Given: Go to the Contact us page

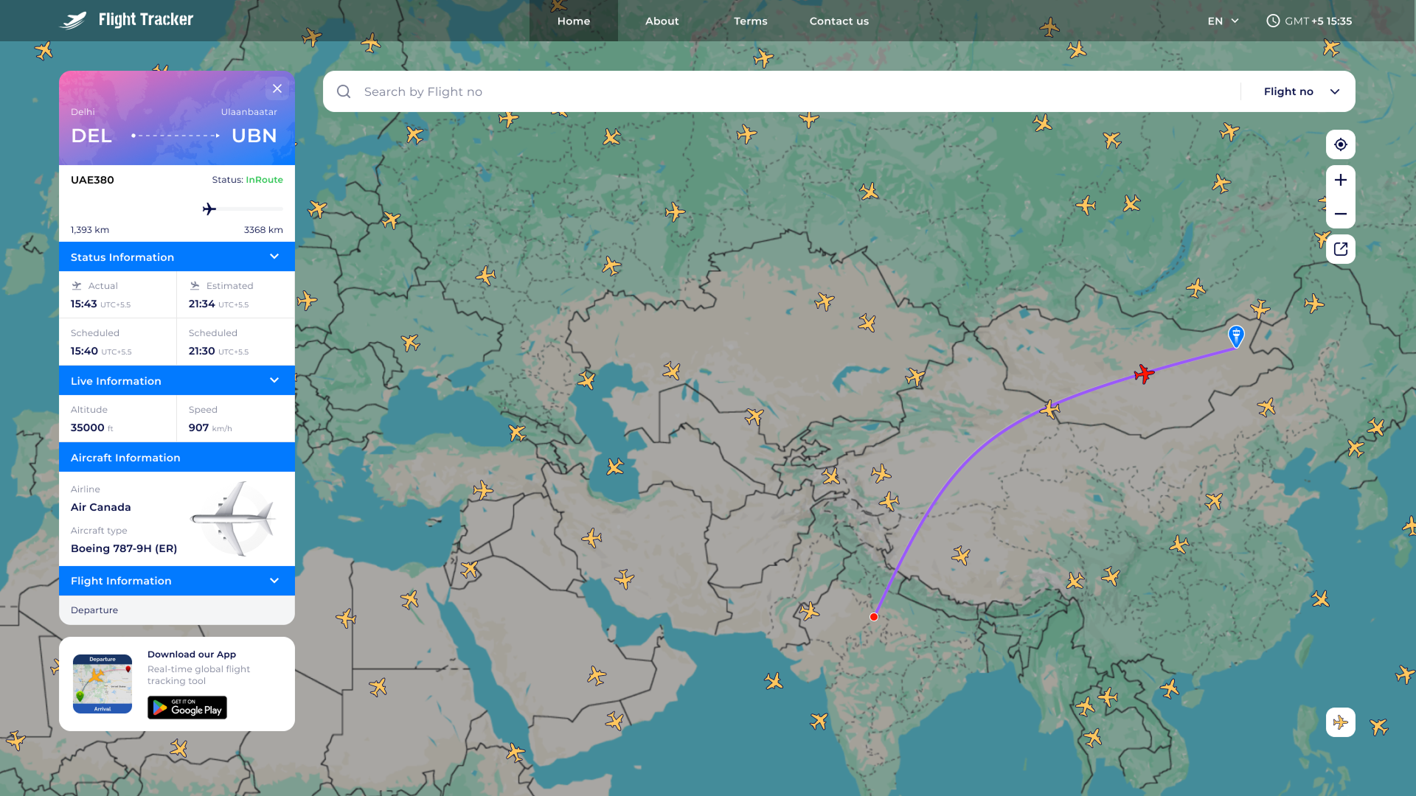Looking at the screenshot, I should click(x=839, y=21).
